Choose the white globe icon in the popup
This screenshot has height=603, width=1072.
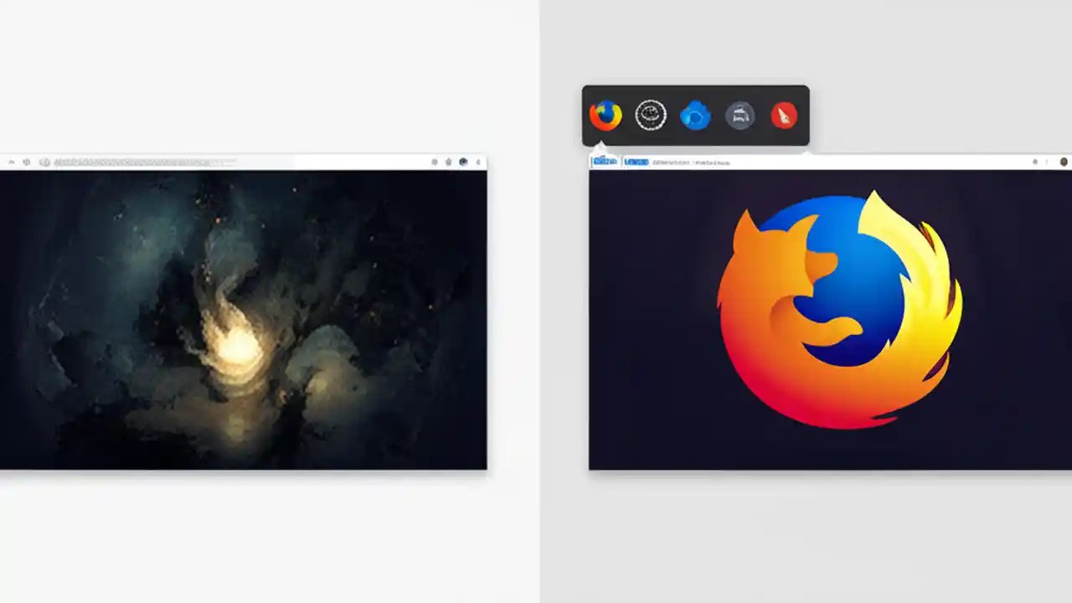651,115
